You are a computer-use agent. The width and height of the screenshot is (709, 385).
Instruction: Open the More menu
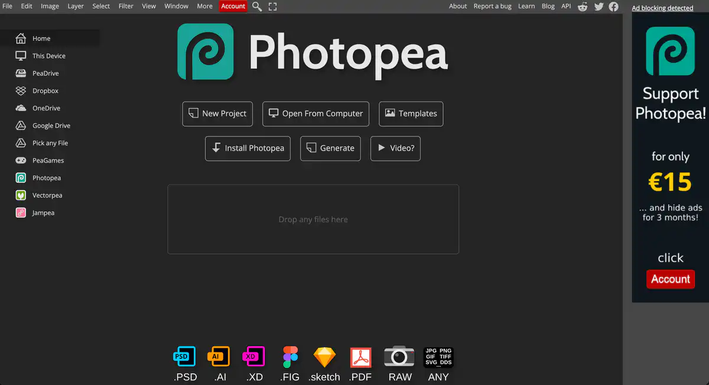(204, 6)
